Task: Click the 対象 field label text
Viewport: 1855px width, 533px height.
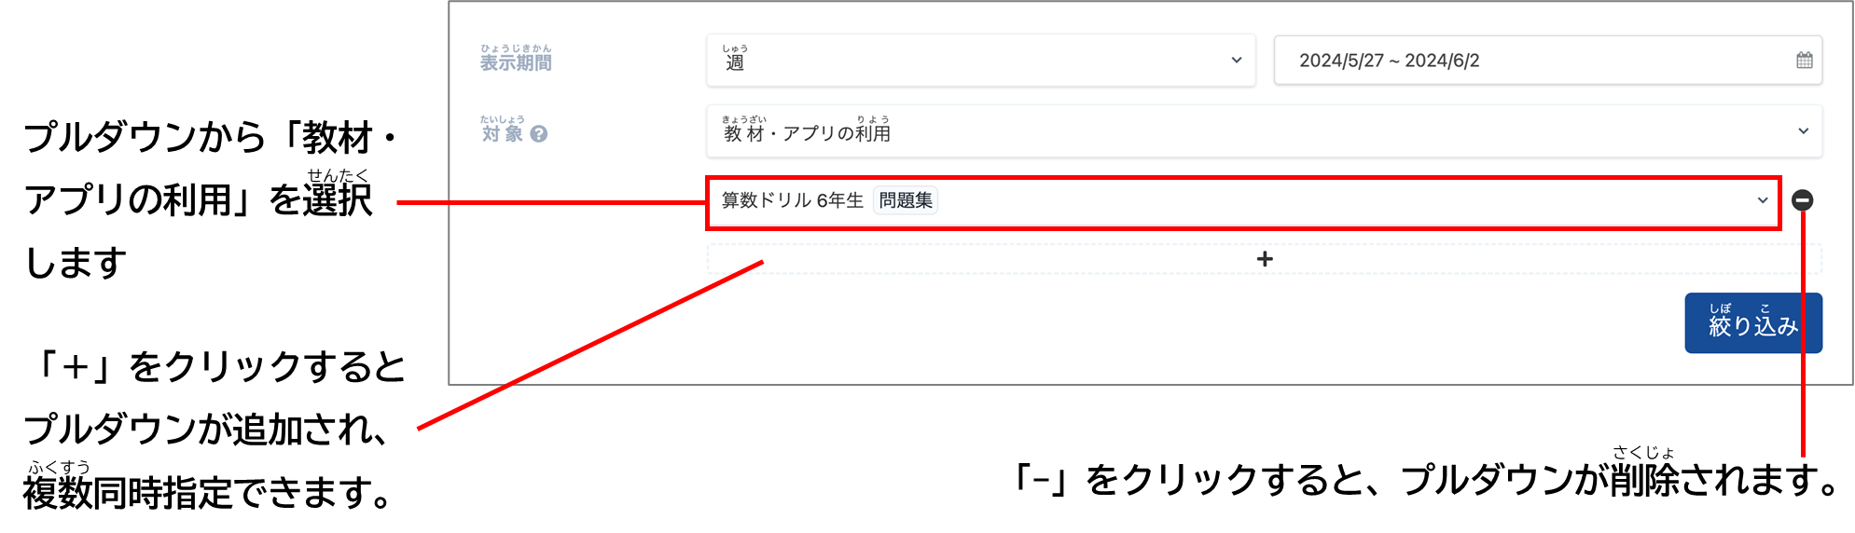Action: [502, 134]
